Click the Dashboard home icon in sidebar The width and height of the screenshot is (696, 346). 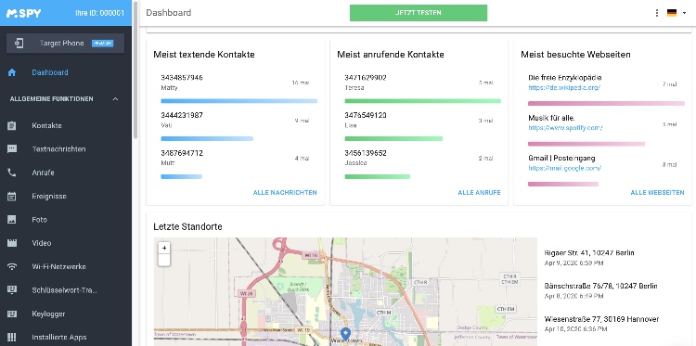point(12,72)
